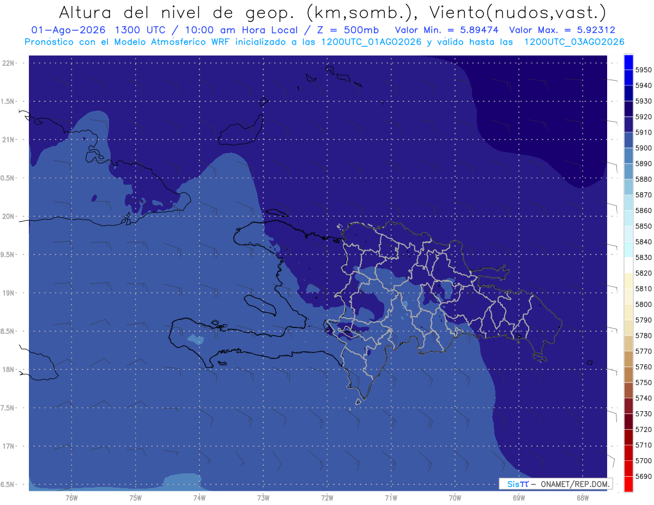The image size is (654, 505).
Task: Click the '21N' latitude label
Action: click(9, 139)
